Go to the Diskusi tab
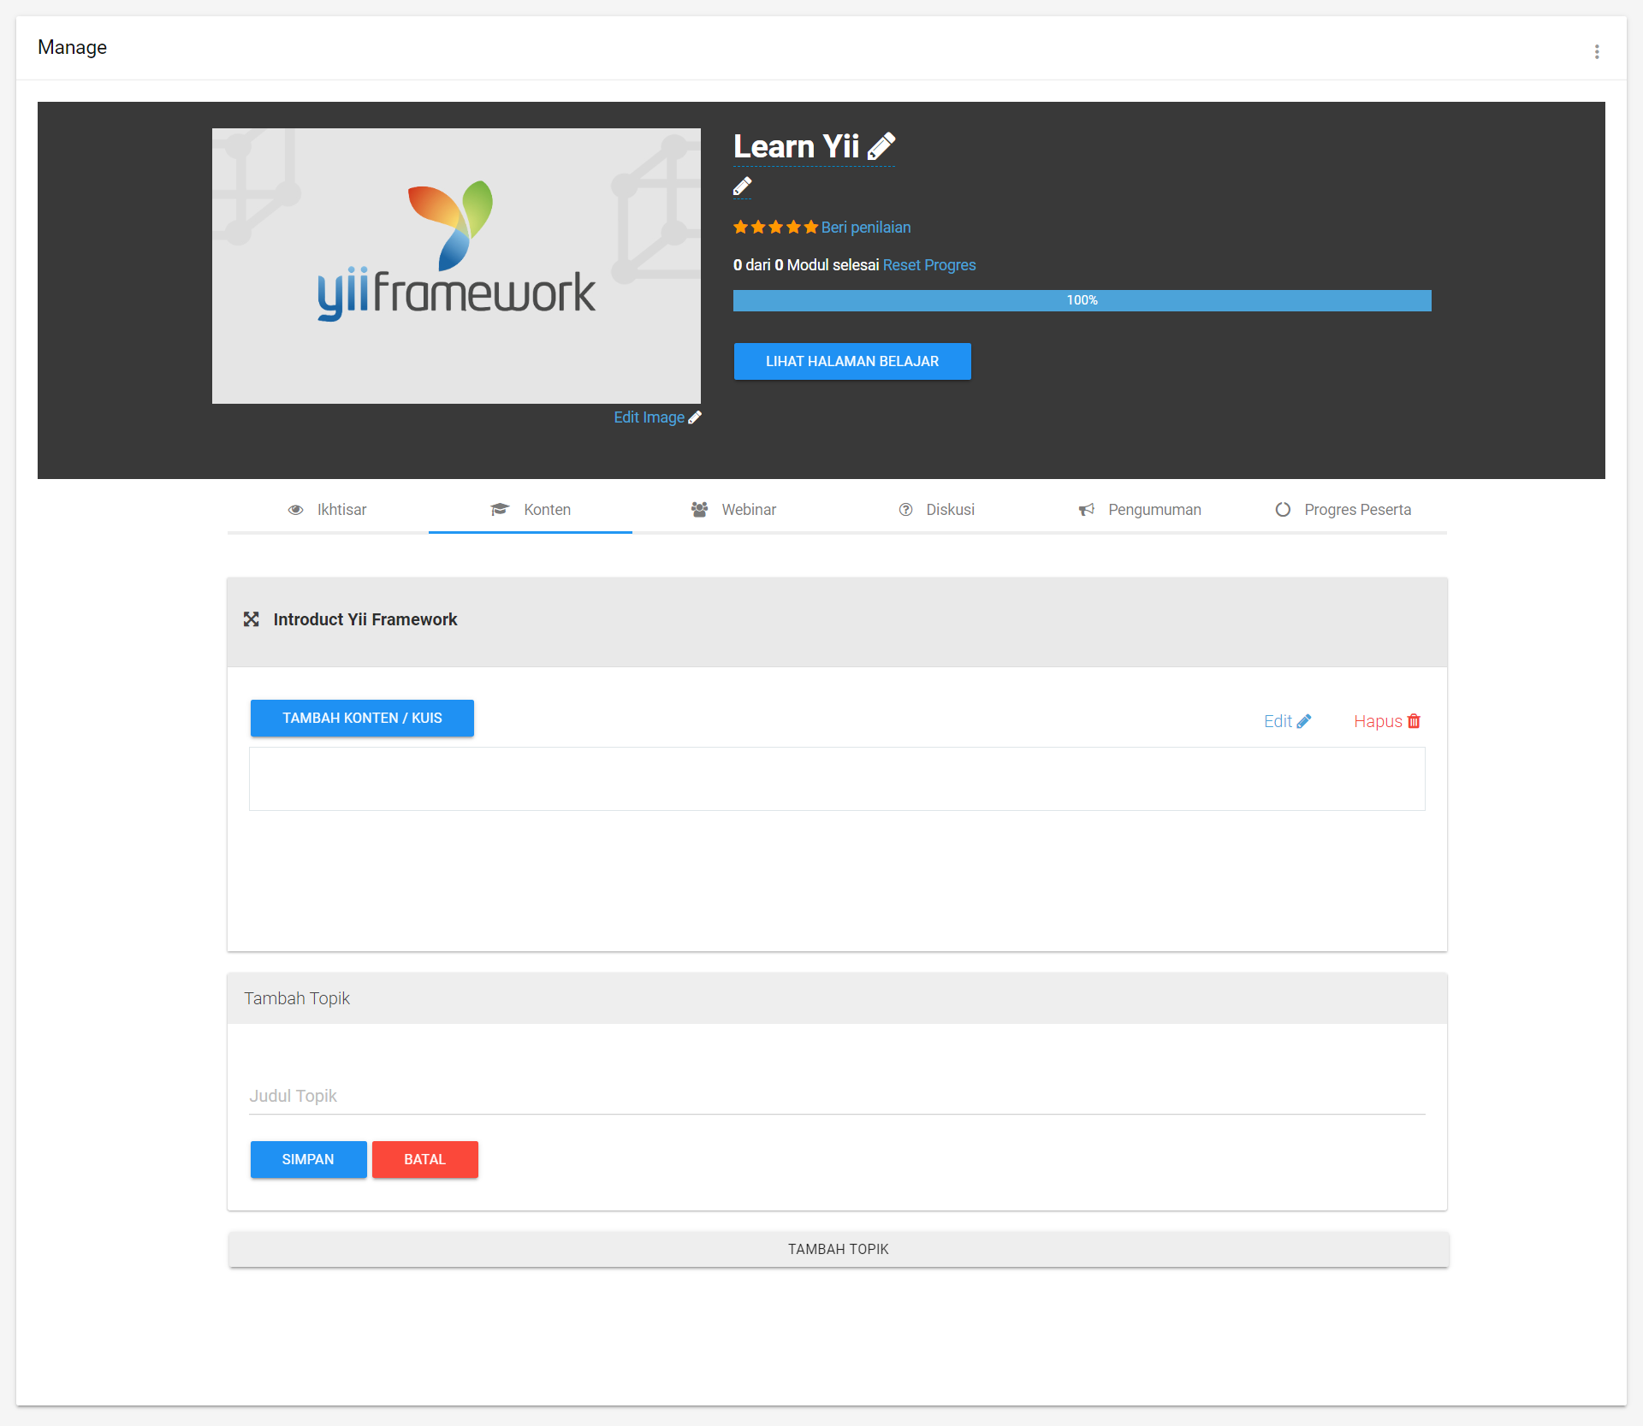Viewport: 1643px width, 1426px height. click(937, 510)
